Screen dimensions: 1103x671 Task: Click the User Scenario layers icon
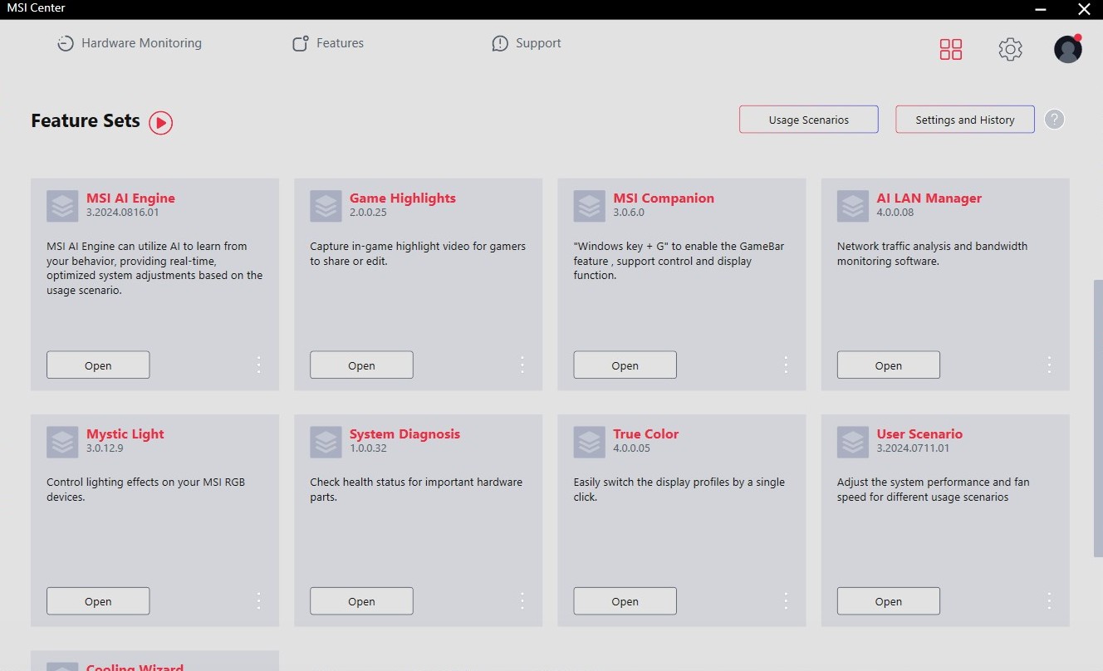(853, 442)
